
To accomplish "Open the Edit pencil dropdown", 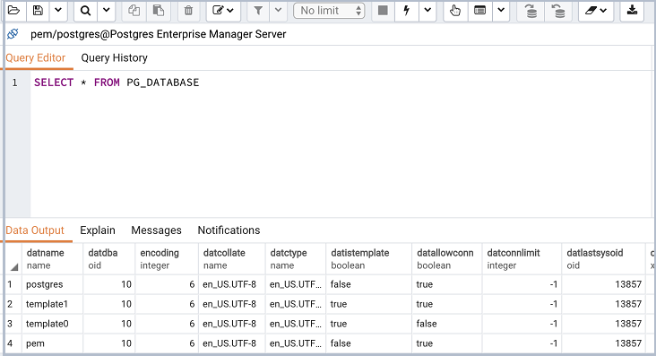I will coord(223,11).
